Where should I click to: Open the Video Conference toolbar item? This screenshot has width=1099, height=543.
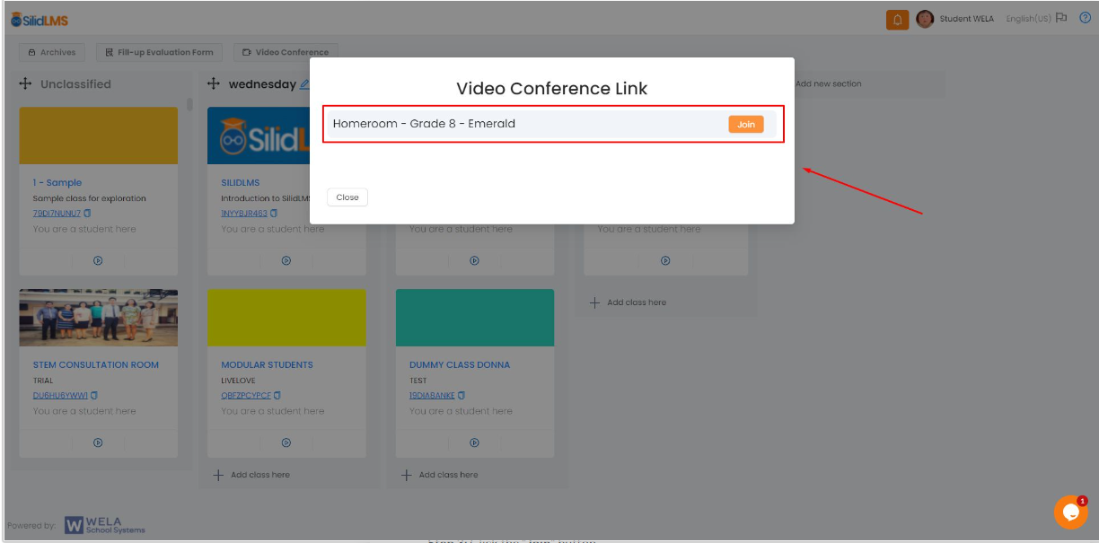(x=286, y=52)
